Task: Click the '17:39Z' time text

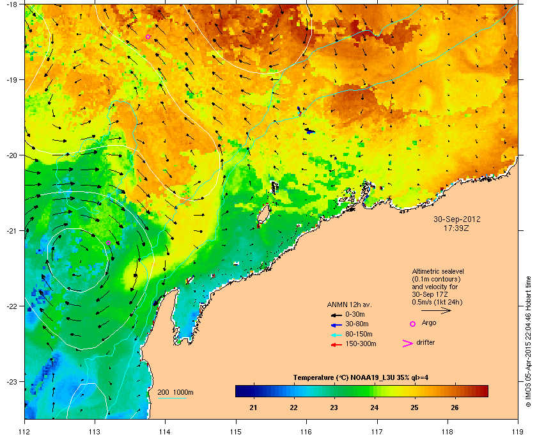Action: [x=456, y=228]
